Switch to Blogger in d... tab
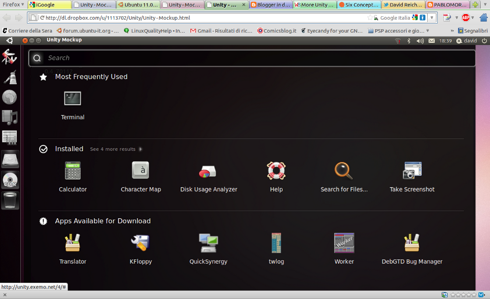490x299 pixels. click(271, 5)
